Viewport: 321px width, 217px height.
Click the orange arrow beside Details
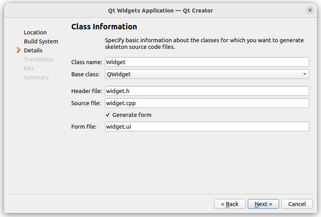click(x=19, y=50)
